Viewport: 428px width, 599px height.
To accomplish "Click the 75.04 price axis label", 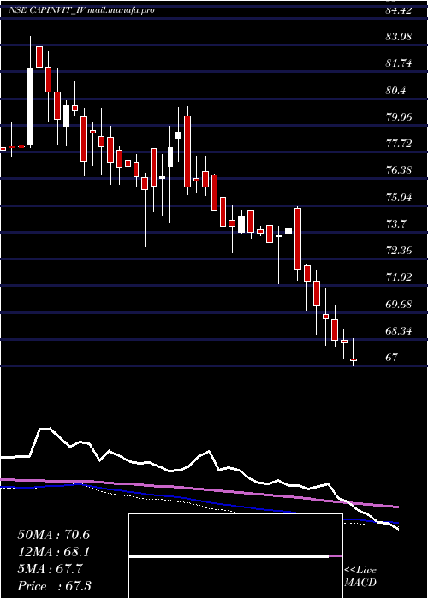I will point(399,197).
